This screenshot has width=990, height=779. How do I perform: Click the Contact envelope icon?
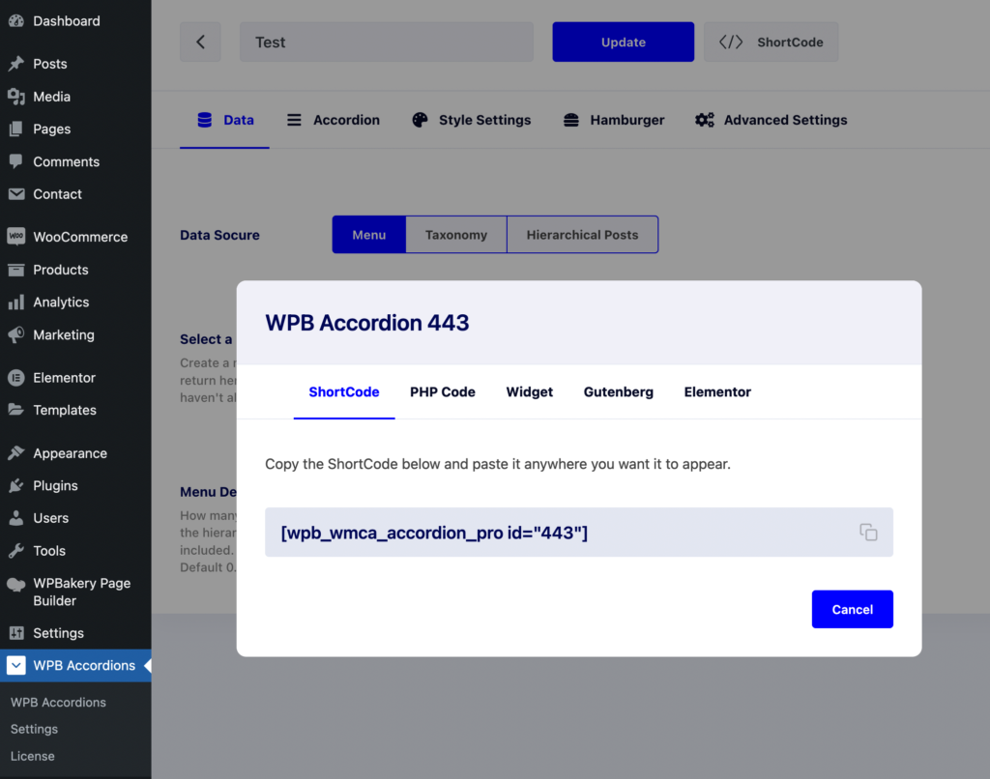16,194
